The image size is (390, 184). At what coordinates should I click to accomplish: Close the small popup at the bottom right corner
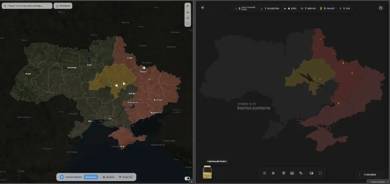point(388,182)
